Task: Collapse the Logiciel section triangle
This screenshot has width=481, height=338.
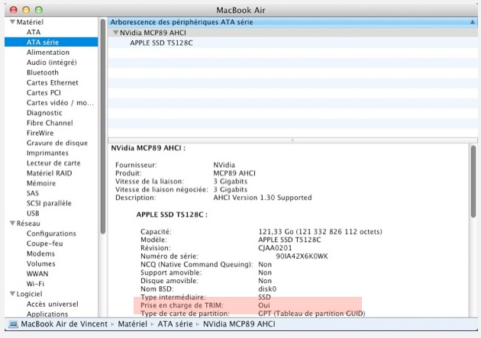Action: point(12,294)
